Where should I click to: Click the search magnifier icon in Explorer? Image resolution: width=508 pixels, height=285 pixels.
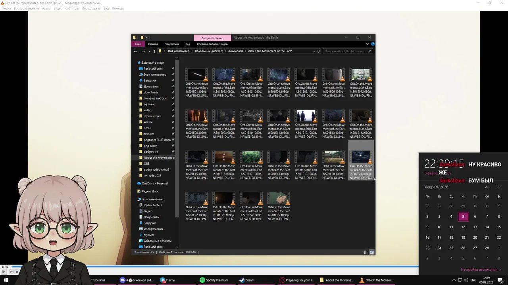tap(369, 51)
